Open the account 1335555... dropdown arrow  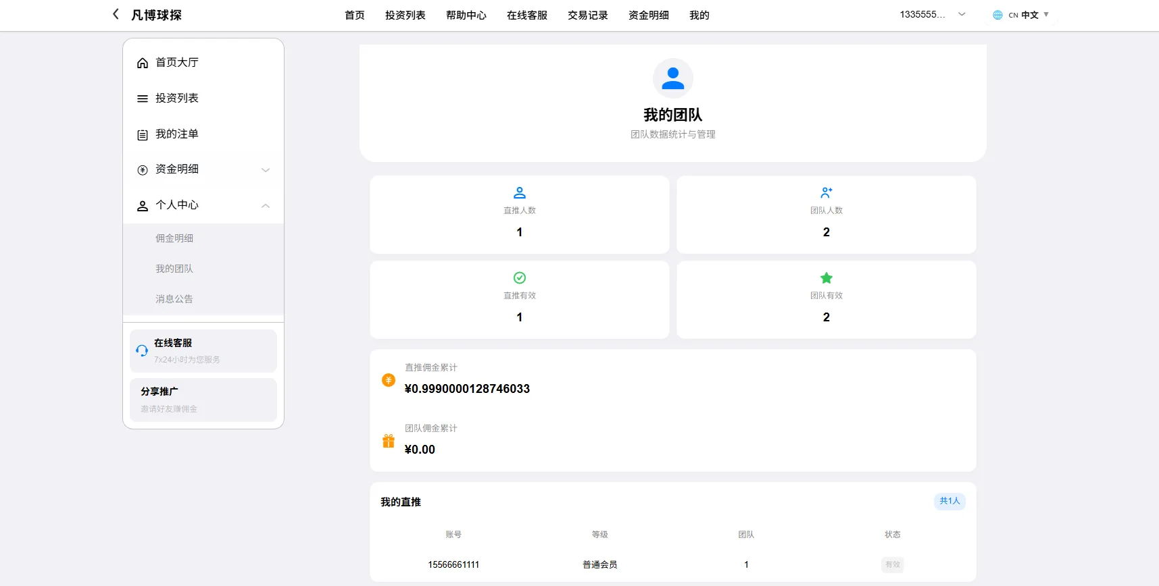(x=962, y=14)
